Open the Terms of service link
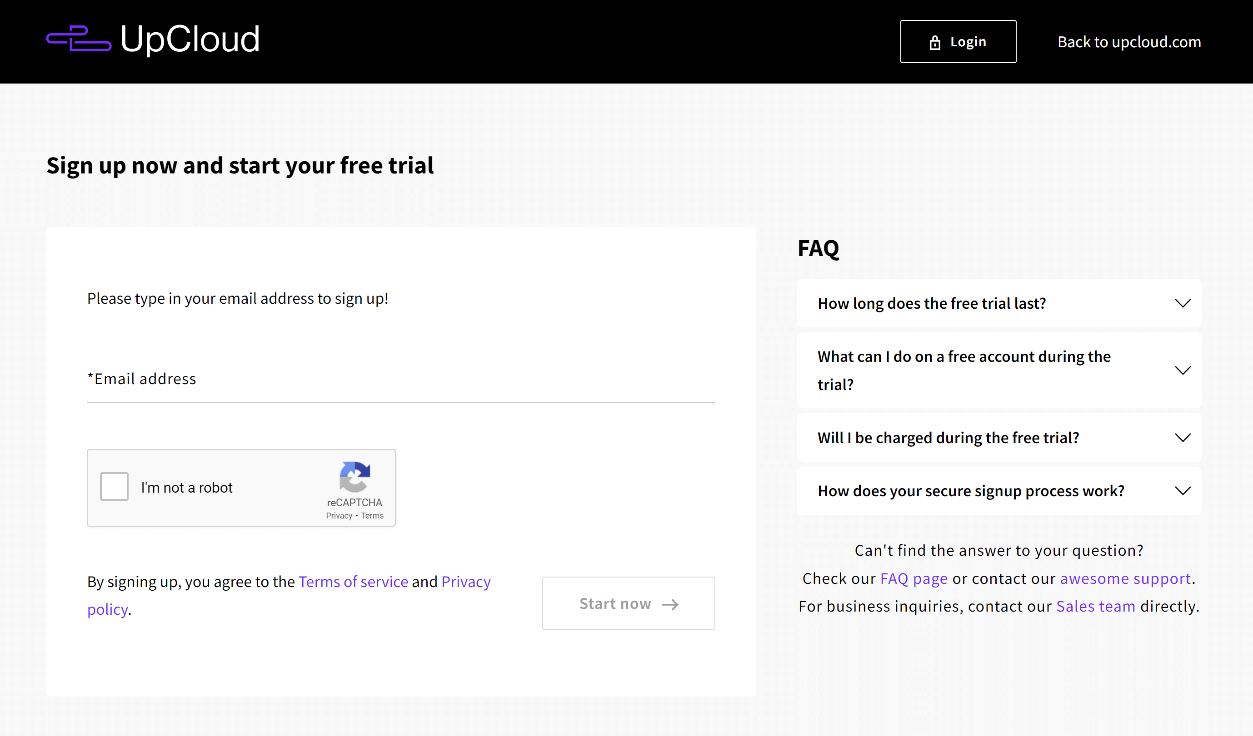 click(x=353, y=582)
